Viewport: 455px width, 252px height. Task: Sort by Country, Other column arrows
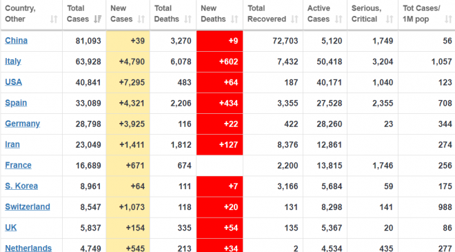coord(54,19)
